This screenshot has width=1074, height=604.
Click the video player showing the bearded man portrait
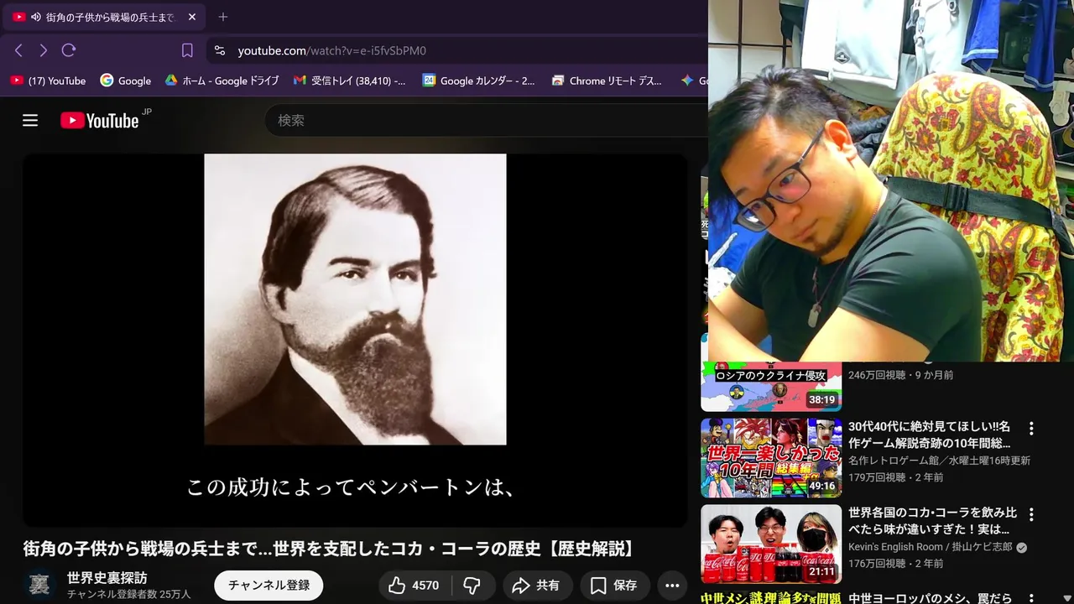click(x=355, y=340)
